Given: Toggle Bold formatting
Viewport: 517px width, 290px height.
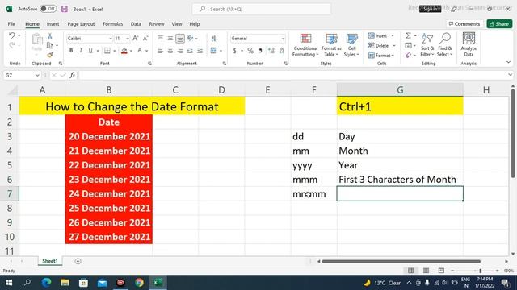Looking at the screenshot, I should pyautogui.click(x=71, y=51).
